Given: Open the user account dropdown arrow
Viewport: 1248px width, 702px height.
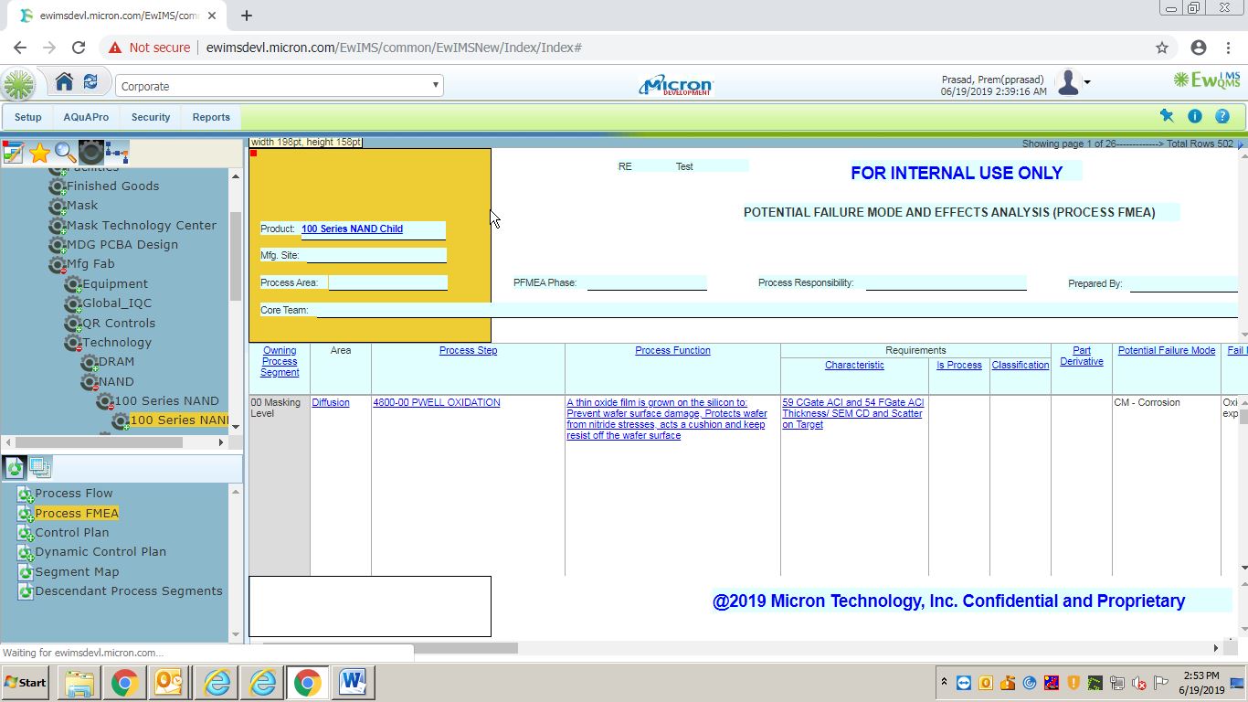Looking at the screenshot, I should tap(1087, 82).
